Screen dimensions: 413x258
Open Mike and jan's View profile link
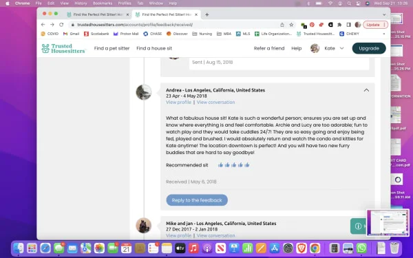[x=178, y=235]
